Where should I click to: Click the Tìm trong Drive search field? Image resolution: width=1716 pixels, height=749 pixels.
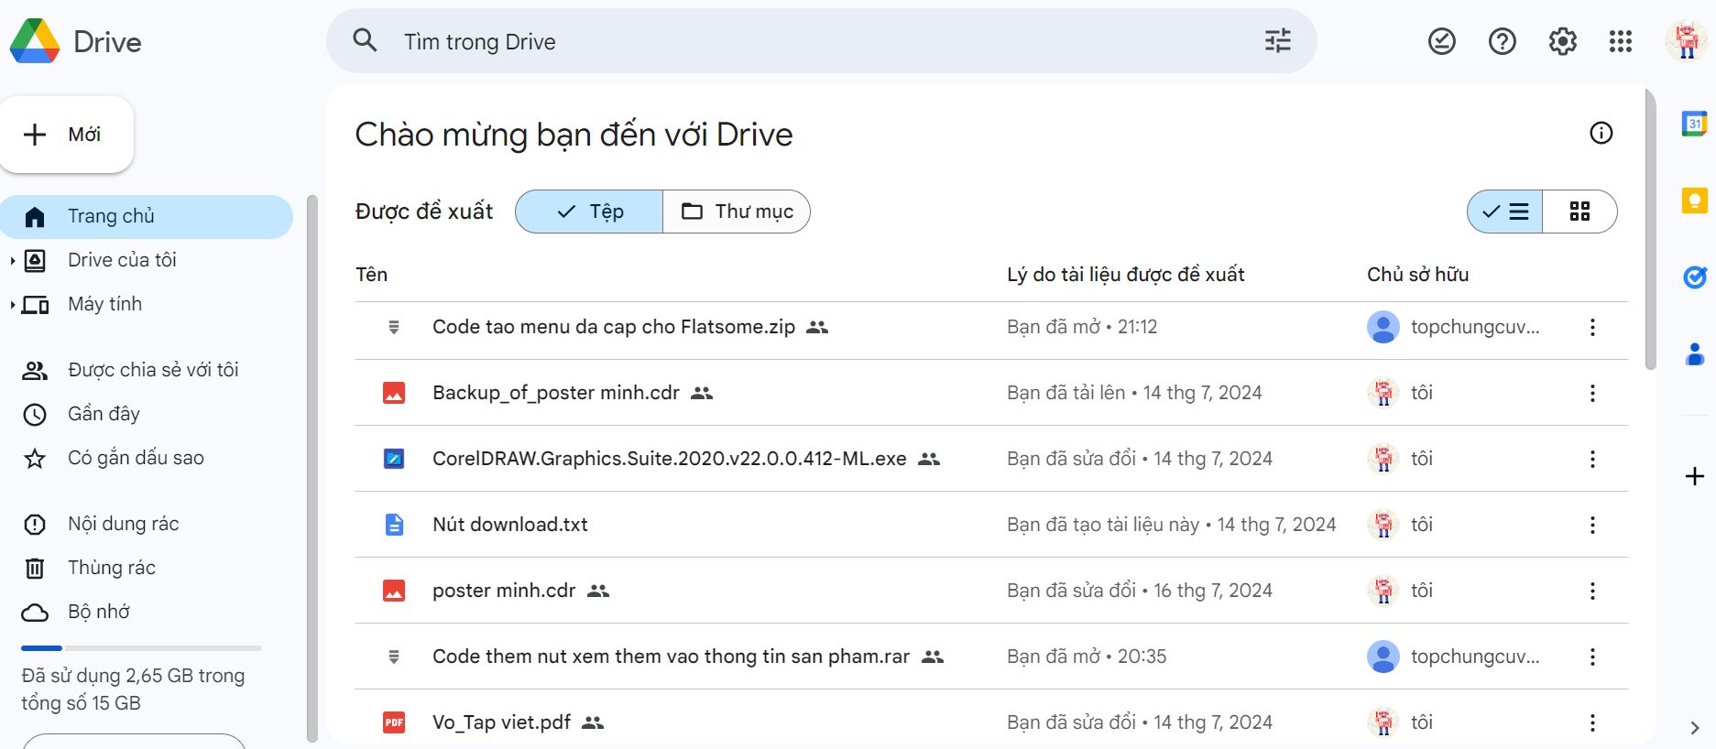click(x=821, y=41)
